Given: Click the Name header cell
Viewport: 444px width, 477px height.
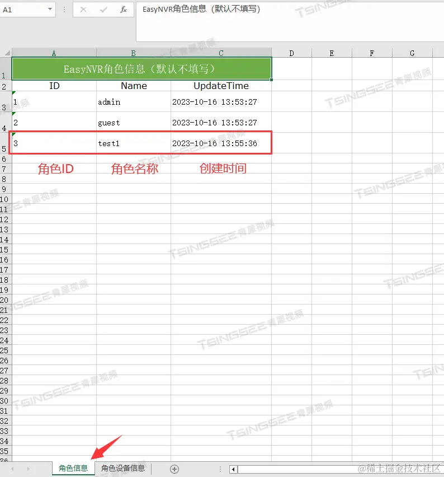Looking at the screenshot, I should 134,86.
